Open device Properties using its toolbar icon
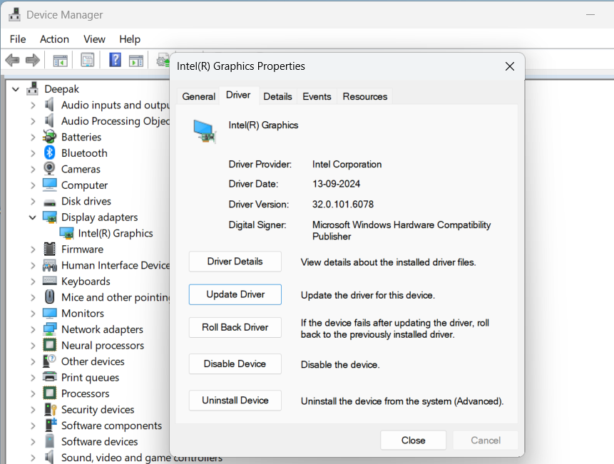 [87, 60]
